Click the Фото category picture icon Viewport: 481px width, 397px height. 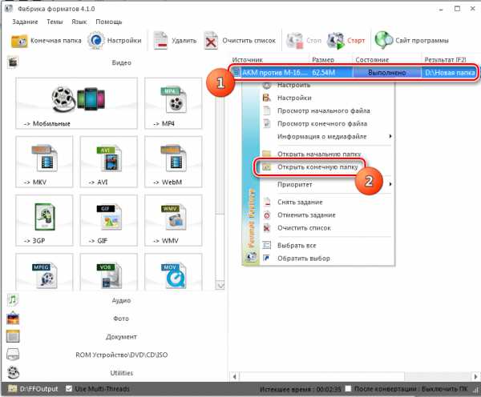(x=13, y=319)
